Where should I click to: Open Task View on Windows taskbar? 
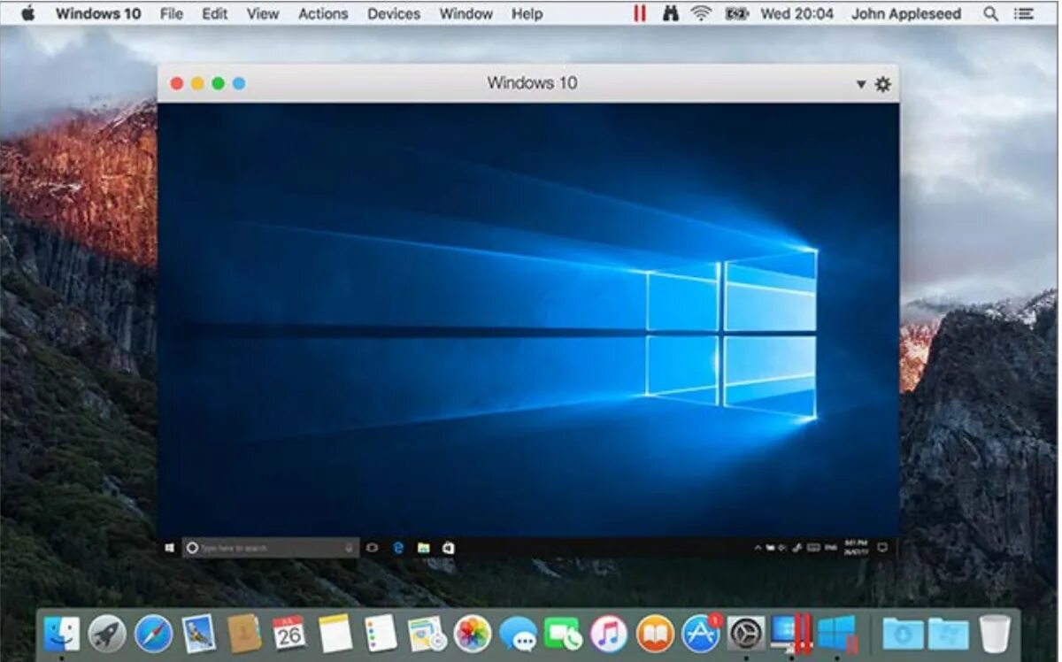tap(372, 548)
